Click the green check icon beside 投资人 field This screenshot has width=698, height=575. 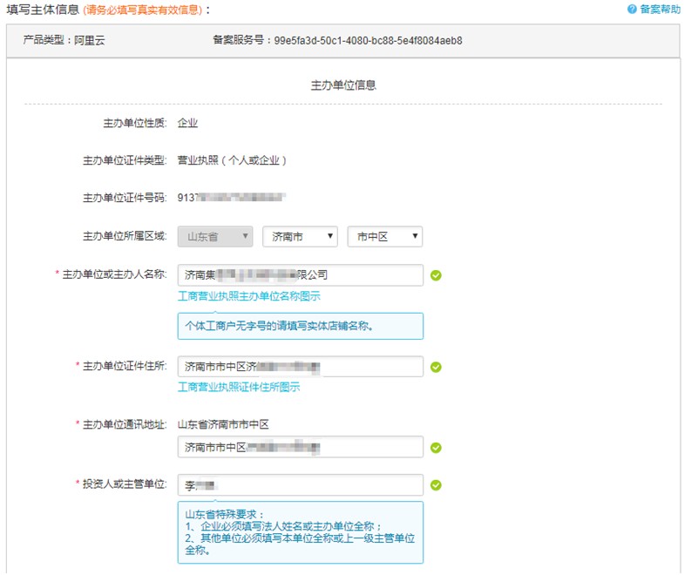[436, 485]
